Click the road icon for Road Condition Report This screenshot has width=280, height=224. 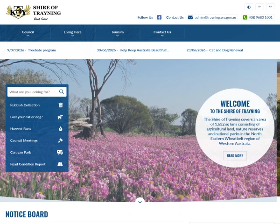point(60,164)
